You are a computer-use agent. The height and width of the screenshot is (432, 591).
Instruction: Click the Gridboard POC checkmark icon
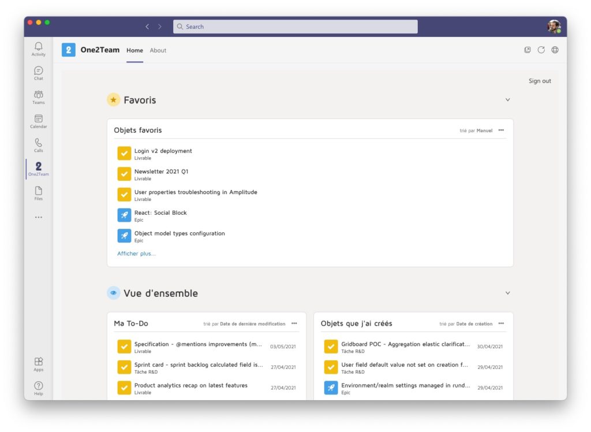coord(331,347)
